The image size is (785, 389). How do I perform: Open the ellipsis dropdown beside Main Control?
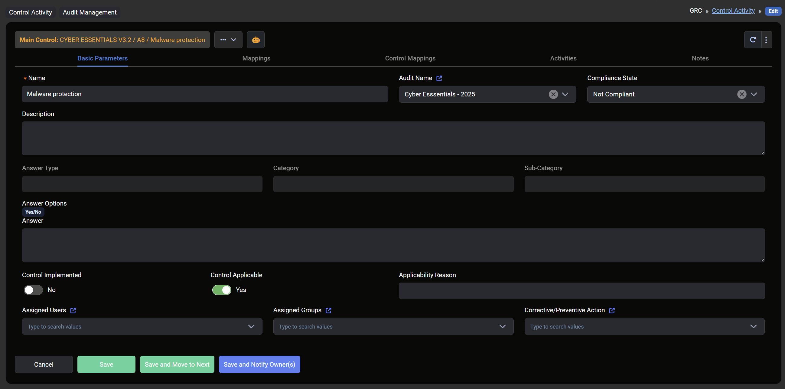(x=228, y=40)
